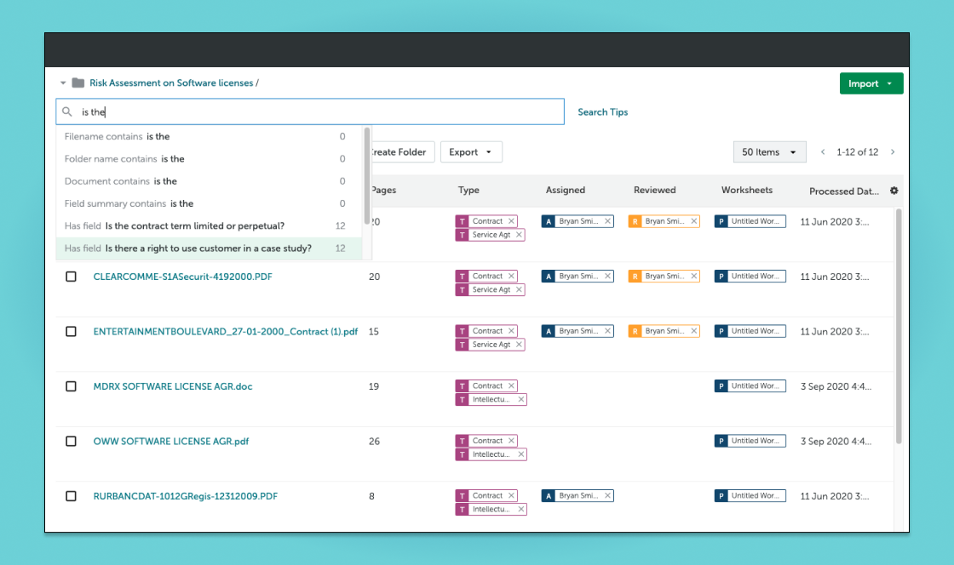
Task: Remove Bryan Smith assignee from CLEARCOMME row
Action: [x=607, y=277]
